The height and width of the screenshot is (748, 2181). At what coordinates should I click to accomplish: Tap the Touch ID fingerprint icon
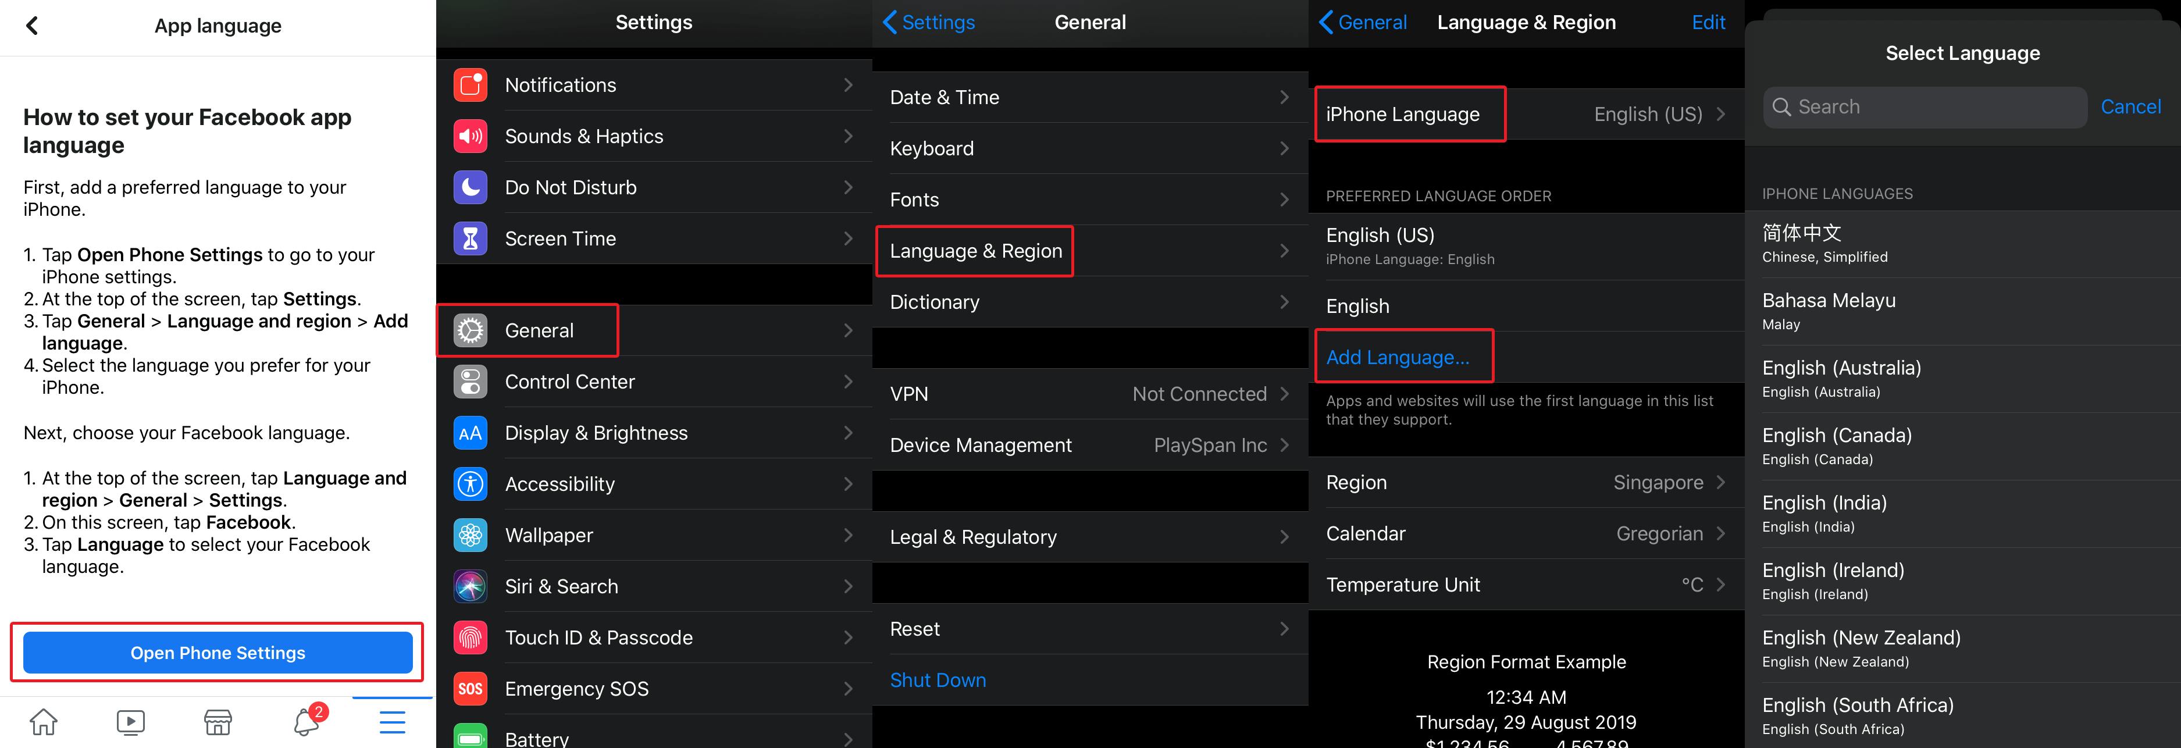pyautogui.click(x=470, y=638)
